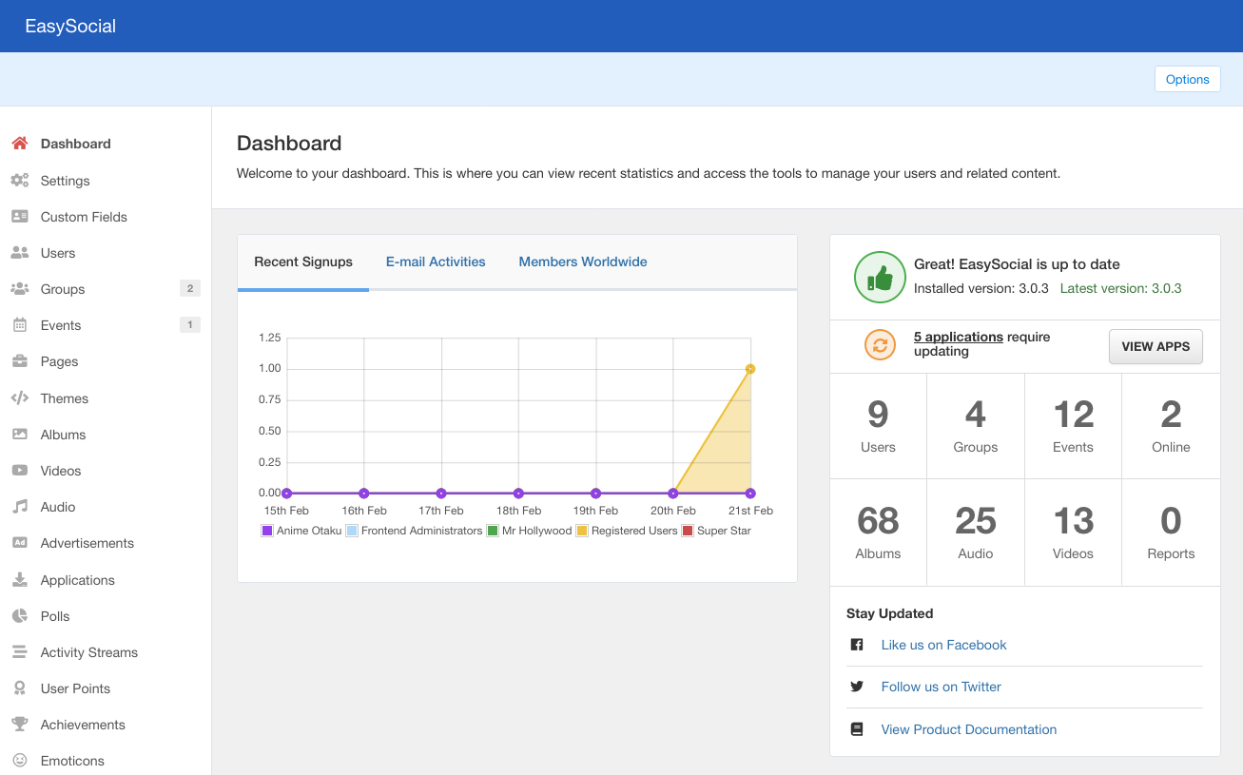Image resolution: width=1243 pixels, height=775 pixels.
Task: Click the green thumbs-up update icon
Action: pos(880,277)
